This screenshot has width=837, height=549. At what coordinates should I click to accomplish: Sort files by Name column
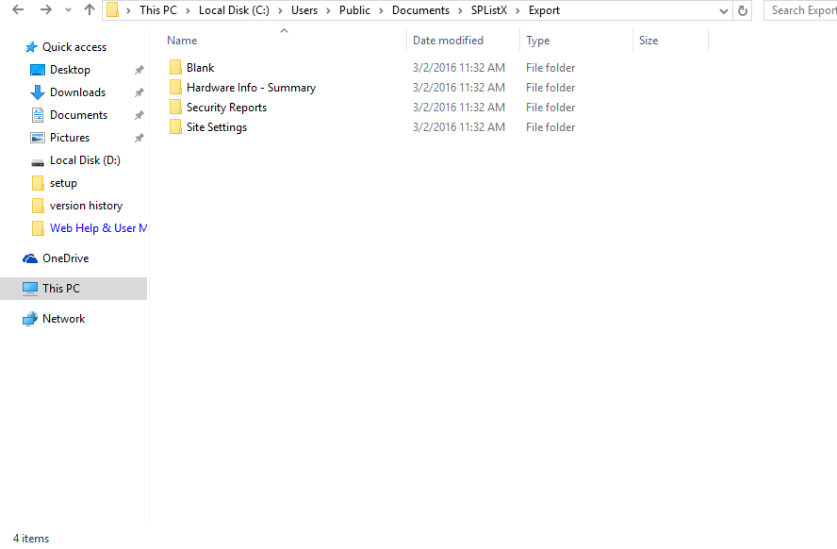pyautogui.click(x=182, y=41)
